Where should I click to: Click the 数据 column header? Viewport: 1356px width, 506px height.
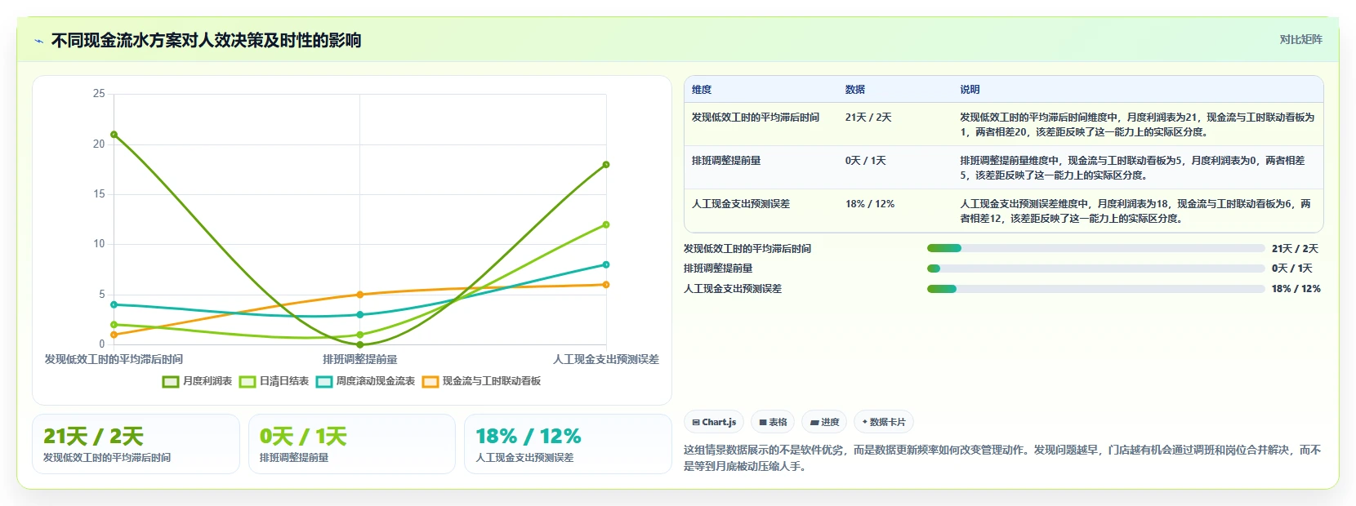click(x=855, y=90)
